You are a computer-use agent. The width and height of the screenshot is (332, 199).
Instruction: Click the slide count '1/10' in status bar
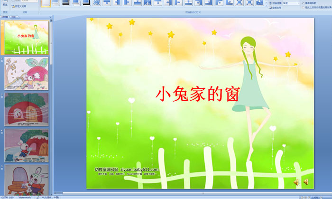11,197
